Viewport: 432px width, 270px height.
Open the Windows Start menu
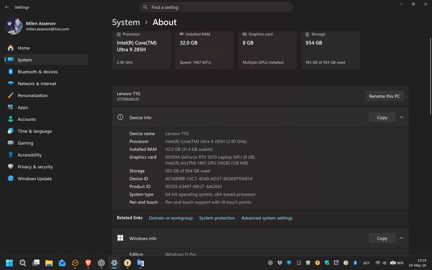pos(10,263)
